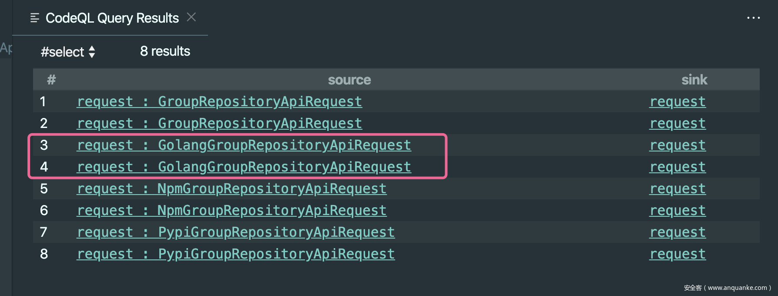Click the sink request link in row 5

[x=677, y=188]
